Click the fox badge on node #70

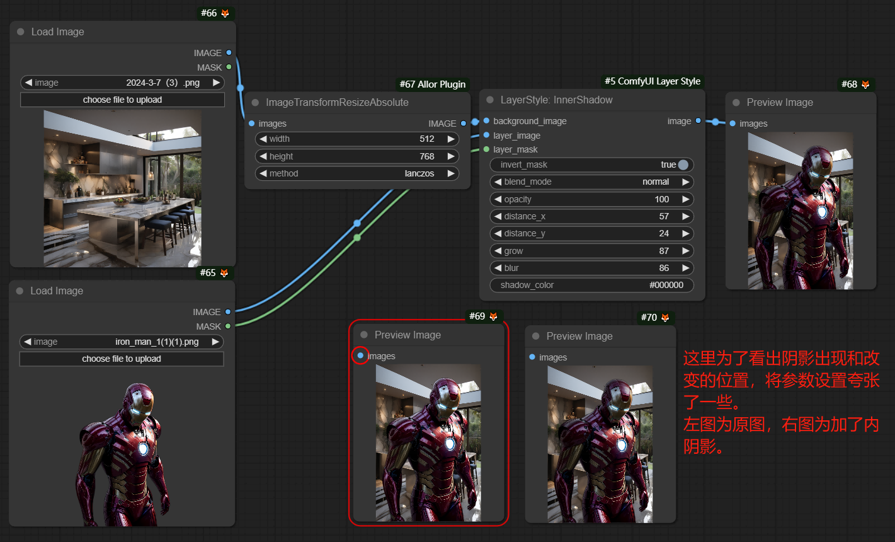(665, 318)
